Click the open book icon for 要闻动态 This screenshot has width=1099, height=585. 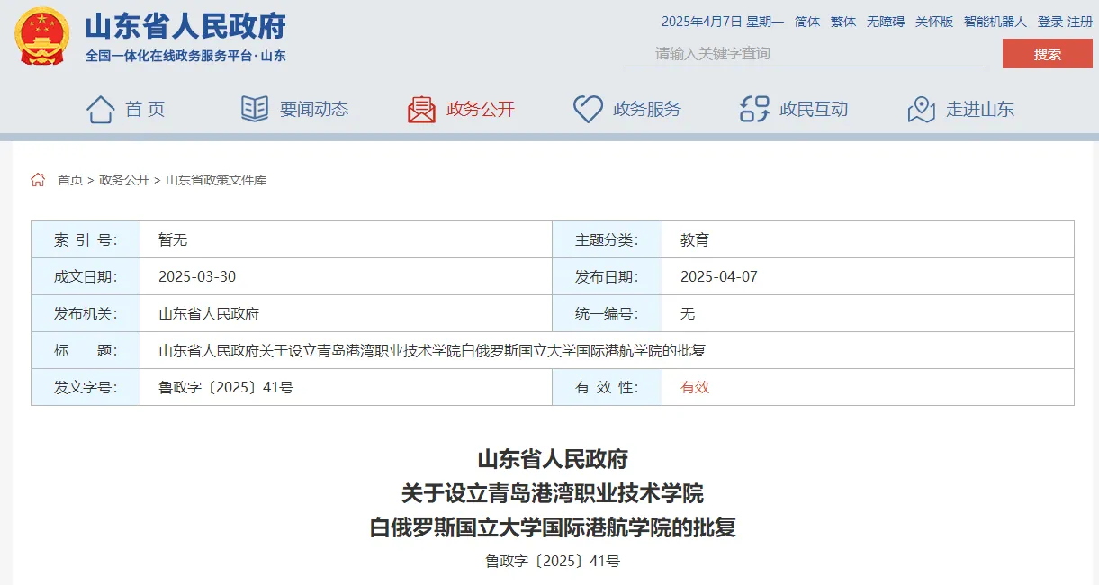click(255, 110)
